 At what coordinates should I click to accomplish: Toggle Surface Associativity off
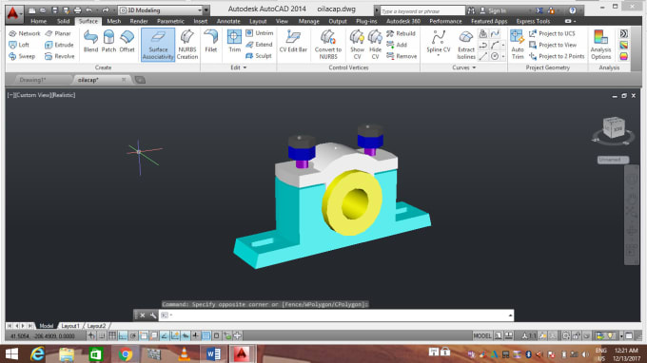click(158, 45)
